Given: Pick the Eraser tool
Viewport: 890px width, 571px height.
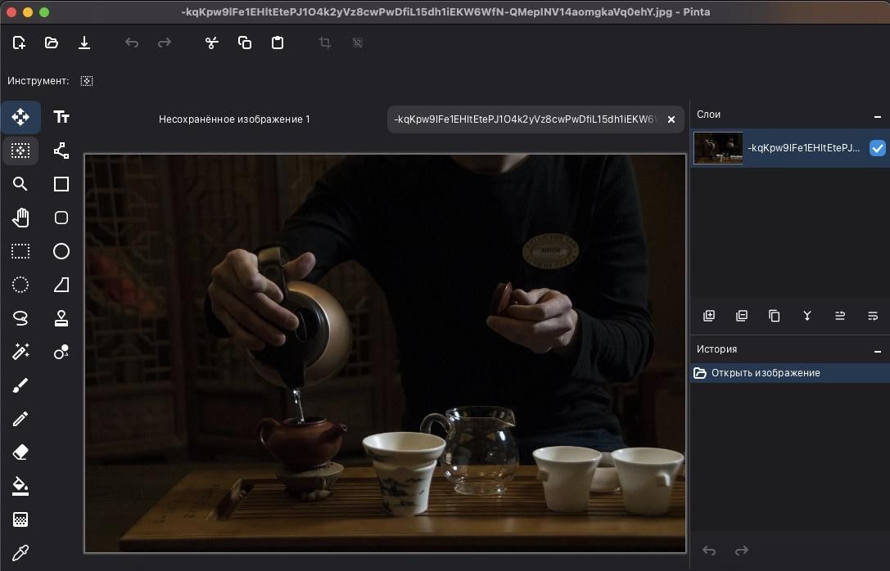Looking at the screenshot, I should click(x=20, y=452).
